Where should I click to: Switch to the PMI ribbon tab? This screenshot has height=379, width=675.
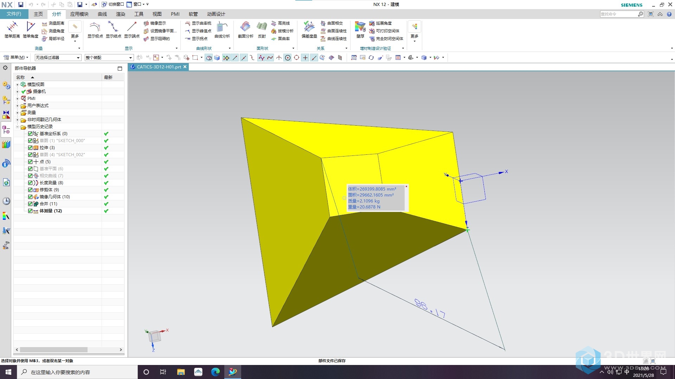pos(175,14)
